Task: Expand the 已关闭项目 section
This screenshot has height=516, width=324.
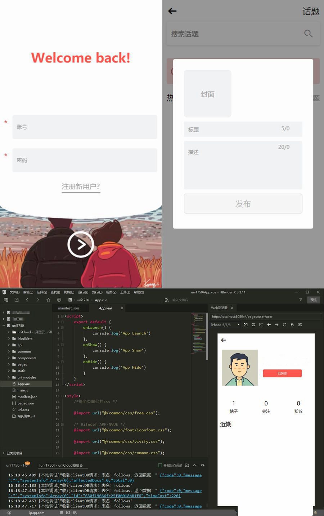Action: pos(4,453)
